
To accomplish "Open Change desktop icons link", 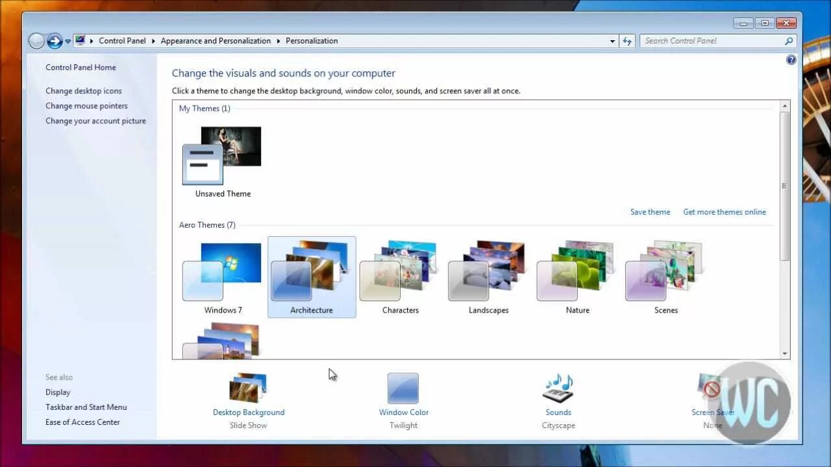I will click(84, 91).
